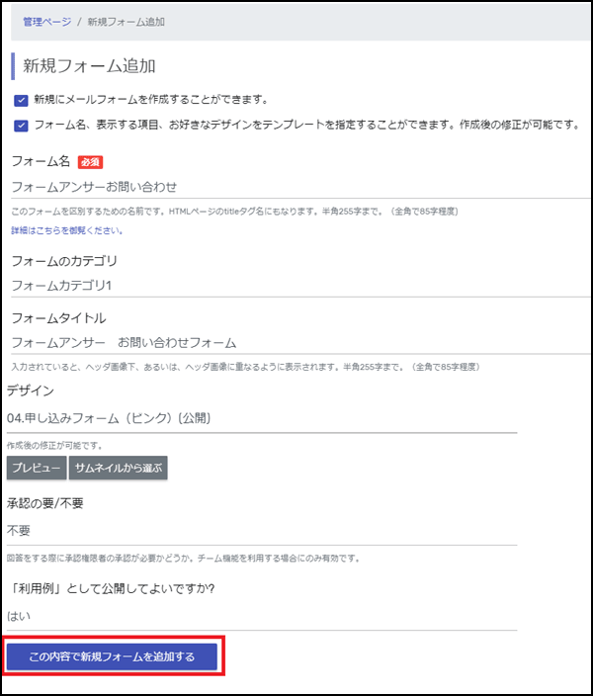Click the フォーム名 field label
593x696 pixels.
pyautogui.click(x=41, y=161)
